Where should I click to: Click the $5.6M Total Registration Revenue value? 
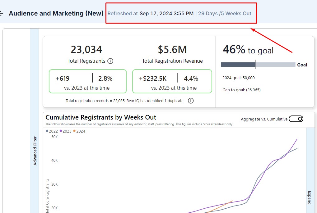[x=172, y=50]
